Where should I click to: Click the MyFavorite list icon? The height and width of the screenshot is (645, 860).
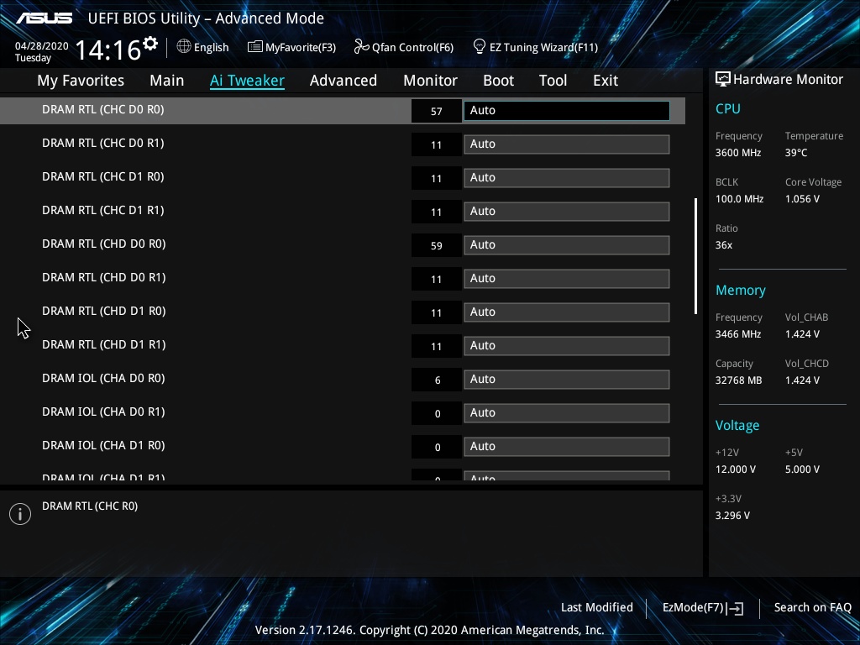pyautogui.click(x=254, y=47)
